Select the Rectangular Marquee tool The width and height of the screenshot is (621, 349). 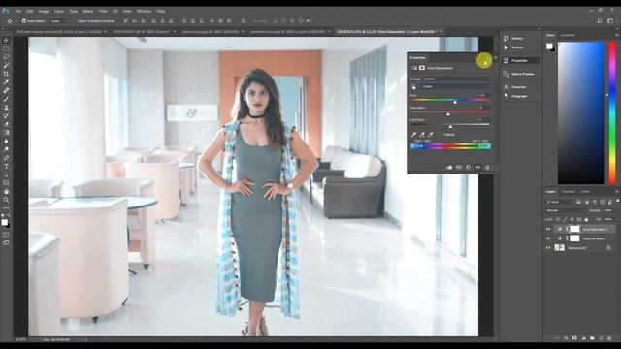pyautogui.click(x=6, y=48)
